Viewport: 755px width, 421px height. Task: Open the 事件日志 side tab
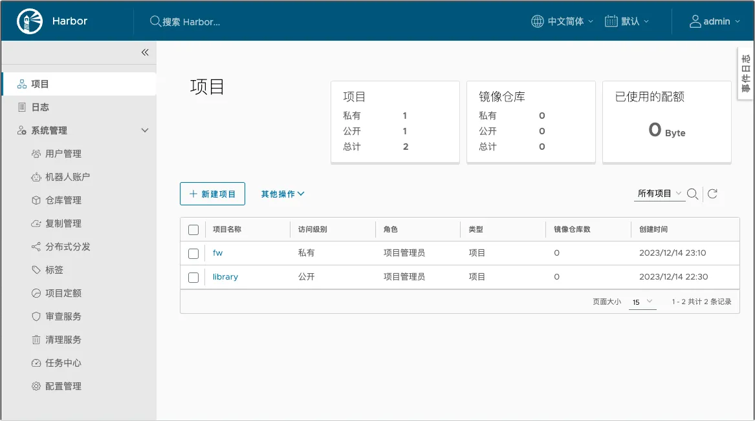[746, 74]
